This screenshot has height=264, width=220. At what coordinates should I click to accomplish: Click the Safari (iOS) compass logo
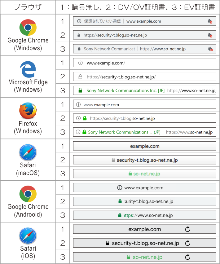pyautogui.click(x=28, y=236)
